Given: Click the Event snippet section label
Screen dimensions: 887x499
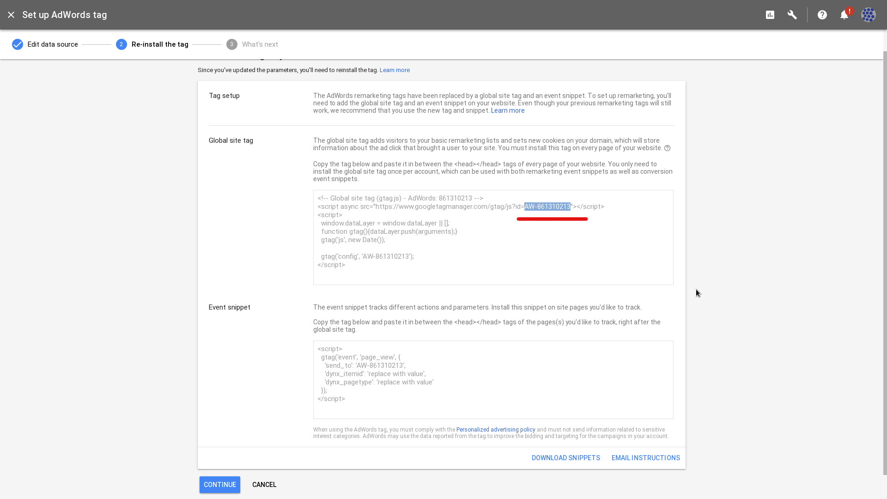Looking at the screenshot, I should click(230, 307).
